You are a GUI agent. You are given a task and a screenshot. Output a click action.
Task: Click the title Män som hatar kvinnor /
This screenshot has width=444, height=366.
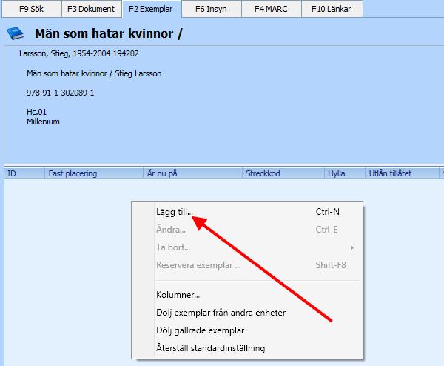[109, 33]
